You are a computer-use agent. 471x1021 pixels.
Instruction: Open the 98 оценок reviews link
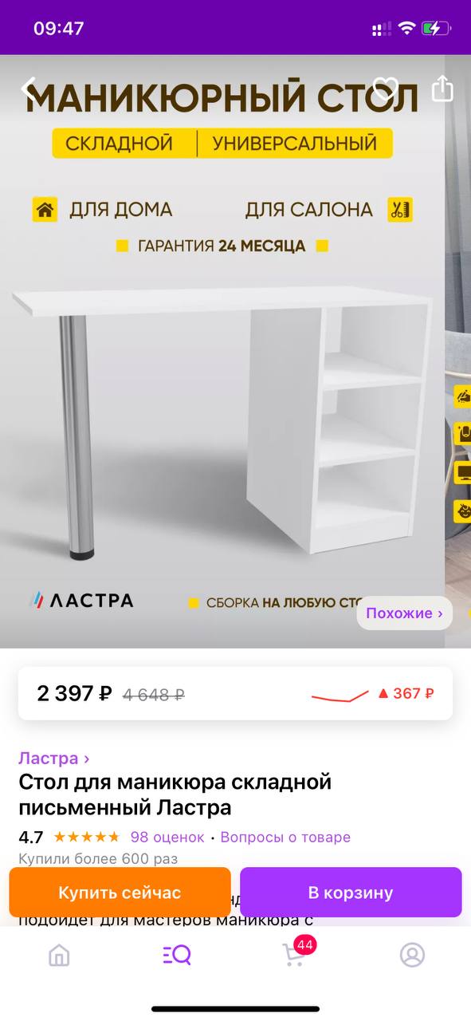click(x=167, y=837)
